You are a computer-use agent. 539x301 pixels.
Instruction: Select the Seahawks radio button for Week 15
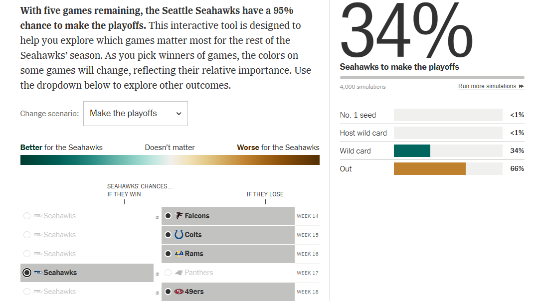27,235
